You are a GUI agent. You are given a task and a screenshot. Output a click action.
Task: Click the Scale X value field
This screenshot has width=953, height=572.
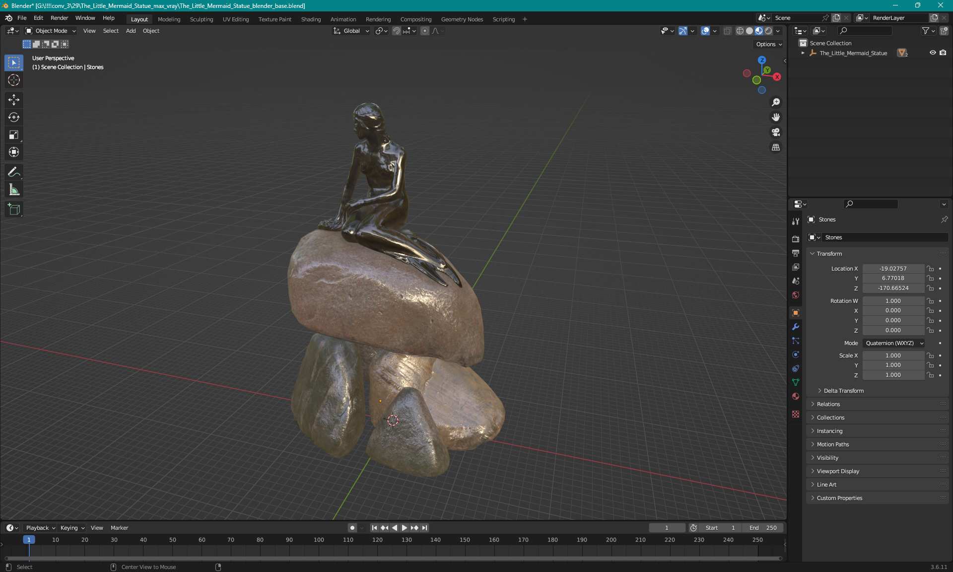(x=893, y=356)
